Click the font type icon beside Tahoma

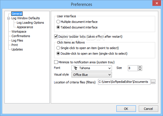click(x=75, y=68)
